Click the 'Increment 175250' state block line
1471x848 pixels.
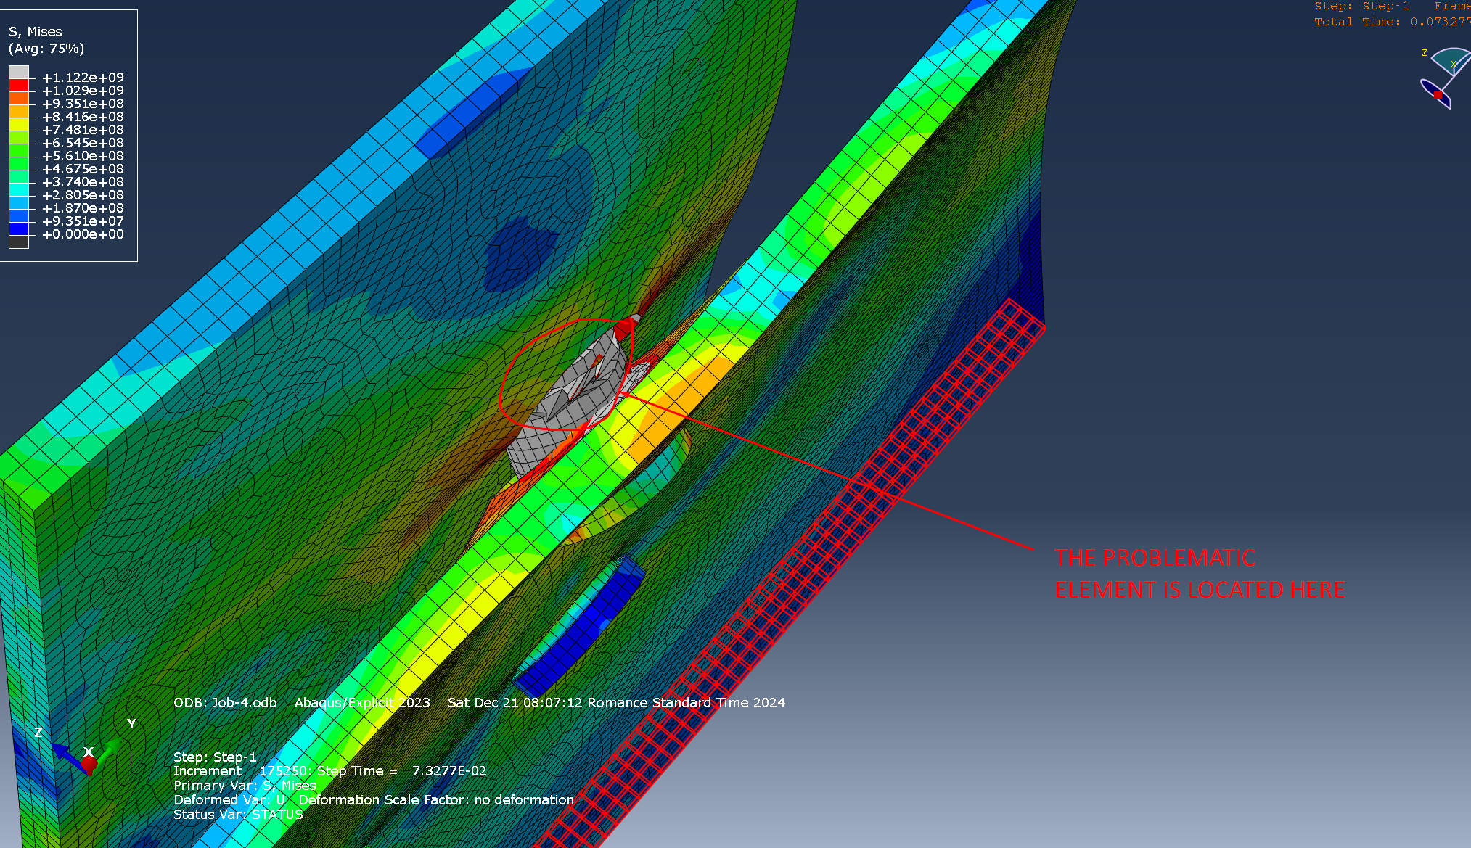pos(329,771)
